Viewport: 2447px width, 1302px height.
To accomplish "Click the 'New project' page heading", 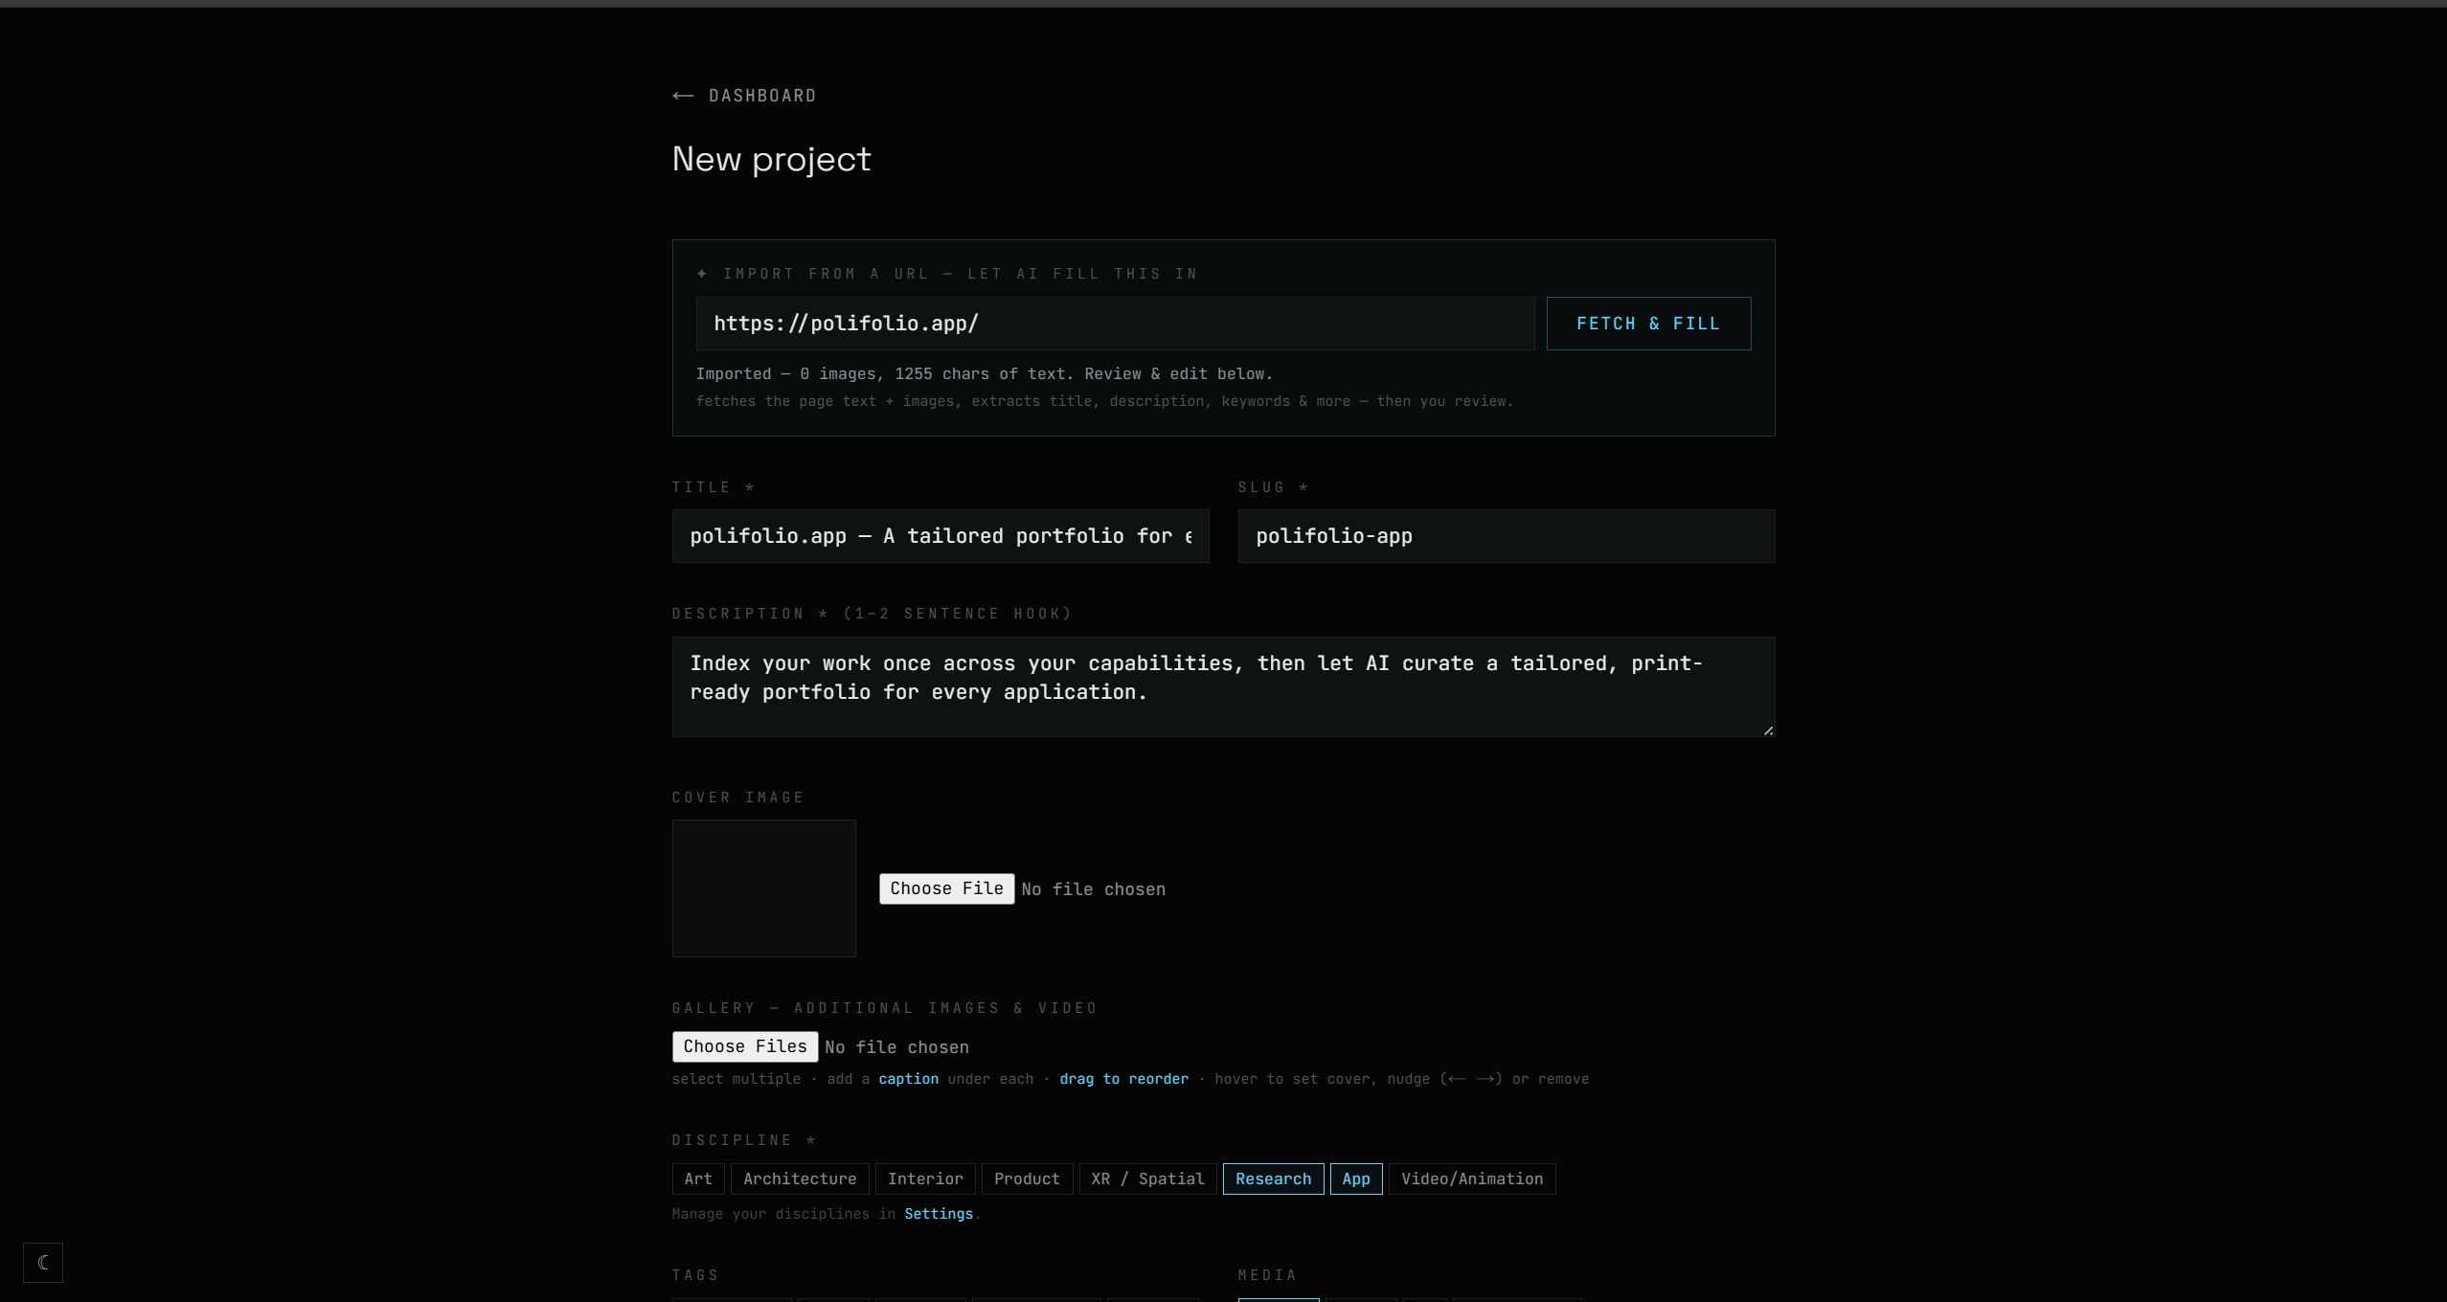I will click(x=772, y=159).
